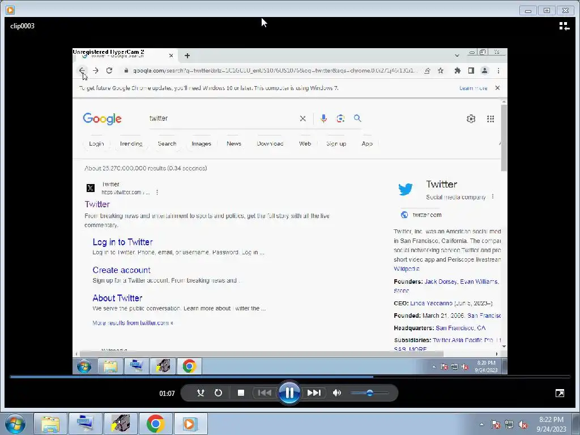Search by image with Lens icon

(x=340, y=118)
